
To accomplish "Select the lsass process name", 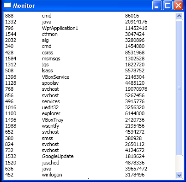I will coord(48,70).
